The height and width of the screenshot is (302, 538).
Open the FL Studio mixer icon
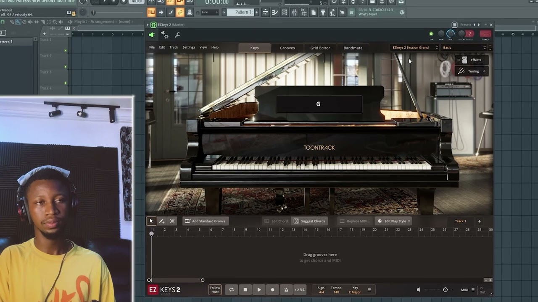pos(294,13)
